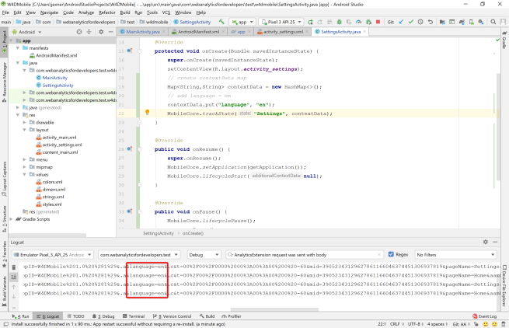Open the Resource Manager side tab

(x=4, y=75)
